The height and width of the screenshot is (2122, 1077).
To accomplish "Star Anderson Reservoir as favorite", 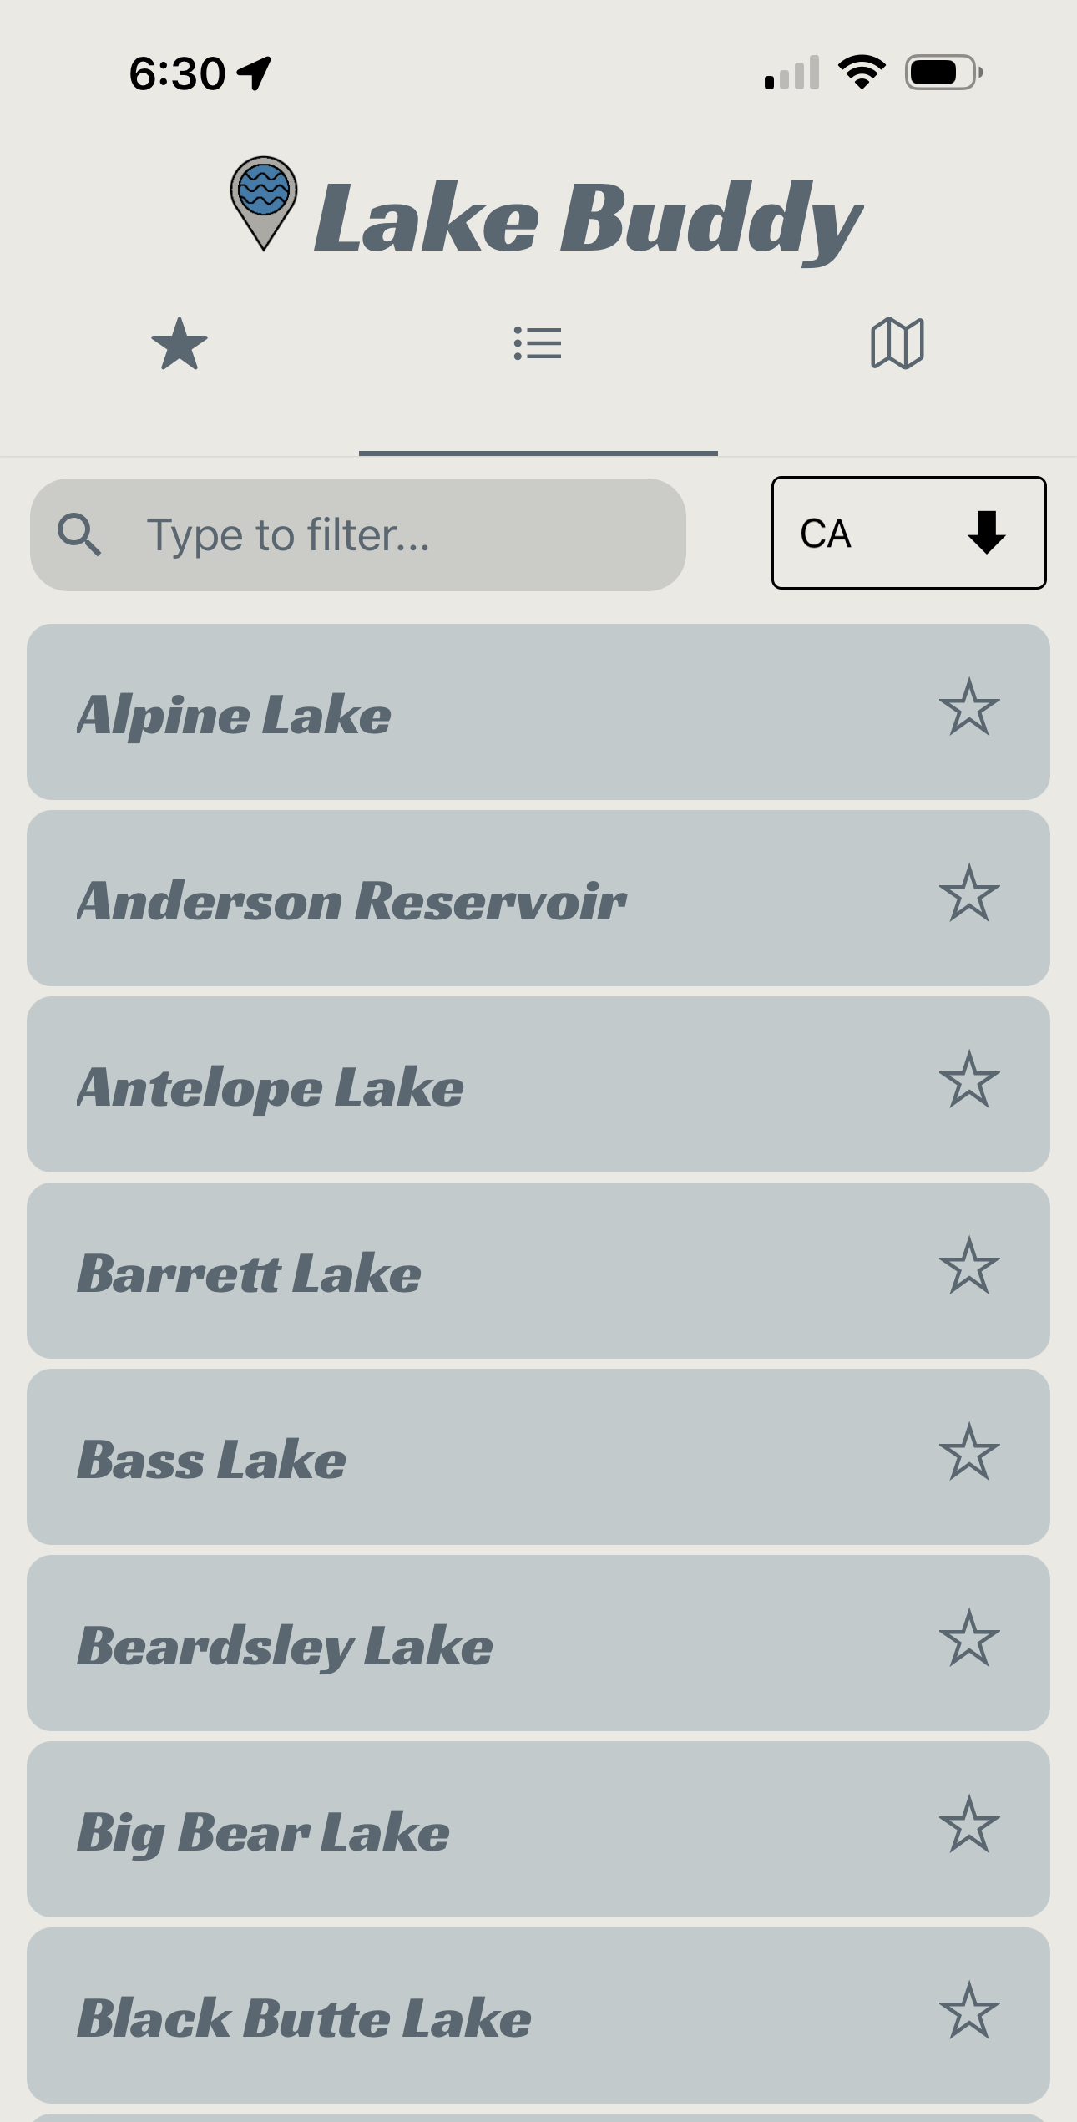I will click(x=969, y=894).
